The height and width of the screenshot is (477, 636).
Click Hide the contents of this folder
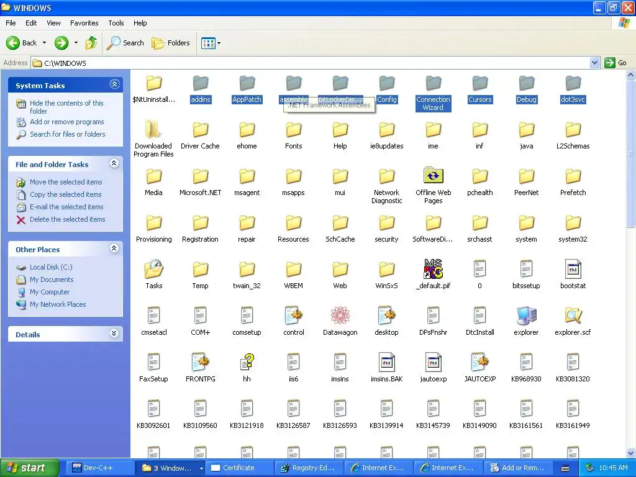pyautogui.click(x=66, y=107)
